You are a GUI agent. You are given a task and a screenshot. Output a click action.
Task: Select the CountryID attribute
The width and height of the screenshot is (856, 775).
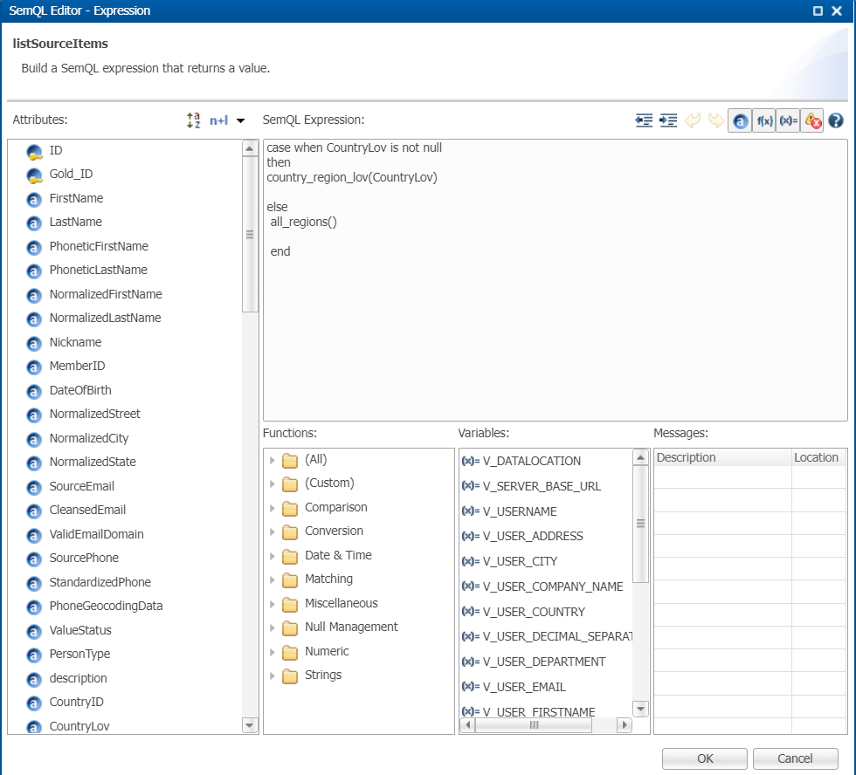pyautogui.click(x=77, y=703)
